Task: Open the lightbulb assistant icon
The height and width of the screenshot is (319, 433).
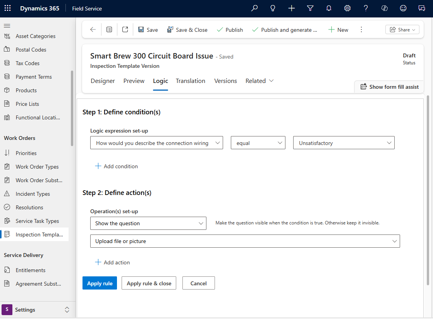Action: tap(273, 8)
